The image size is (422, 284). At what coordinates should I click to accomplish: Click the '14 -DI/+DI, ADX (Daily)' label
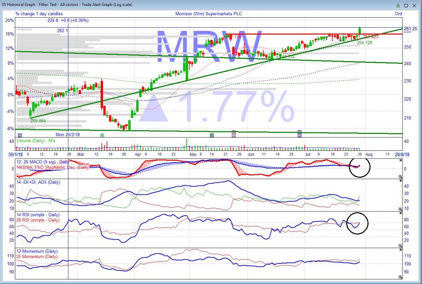point(38,182)
